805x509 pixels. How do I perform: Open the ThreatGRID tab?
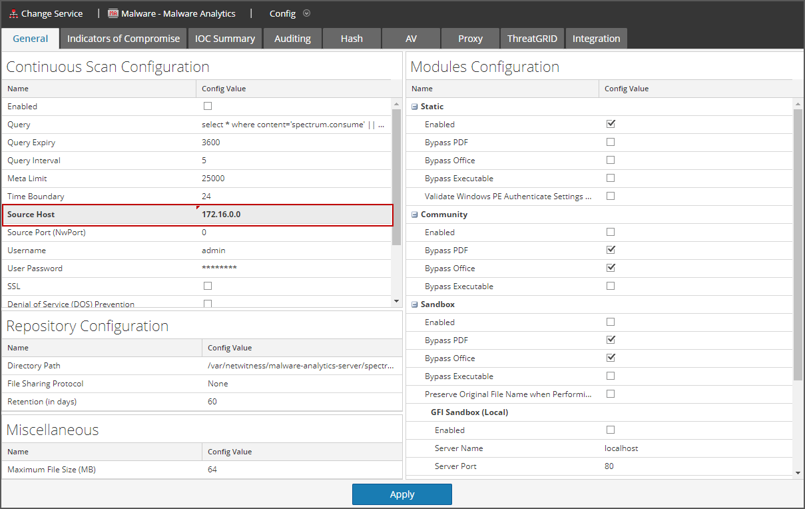click(532, 39)
